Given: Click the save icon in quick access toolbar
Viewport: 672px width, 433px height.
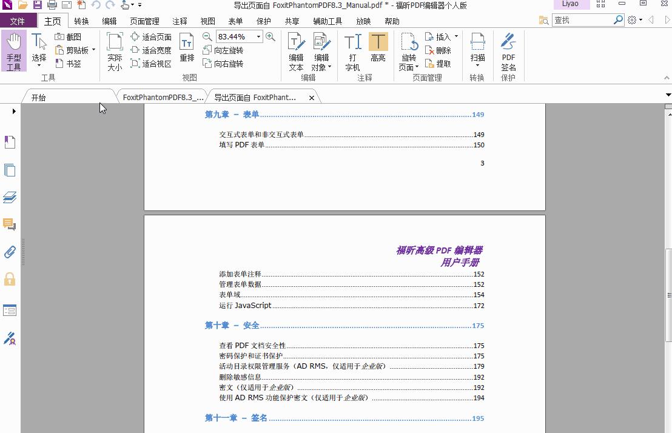Looking at the screenshot, I should [x=38, y=5].
